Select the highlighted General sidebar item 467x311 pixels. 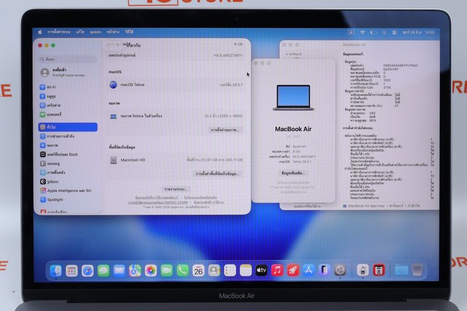tap(68, 127)
